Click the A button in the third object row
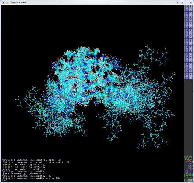The image size is (194, 183). [187, 13]
